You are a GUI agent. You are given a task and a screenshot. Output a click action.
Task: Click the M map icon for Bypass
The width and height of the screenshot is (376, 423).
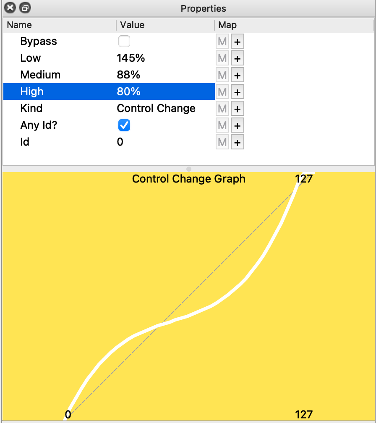[x=222, y=42]
